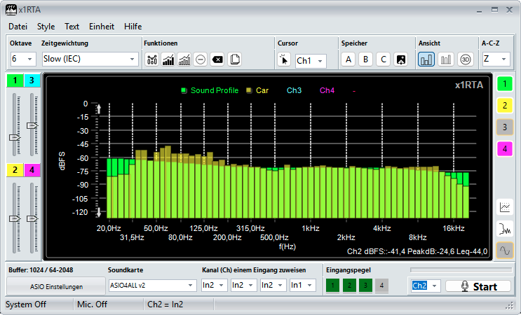Image resolution: width=521 pixels, height=315 pixels.
Task: Click the 3D view icon in Ansicht
Action: (x=465, y=59)
